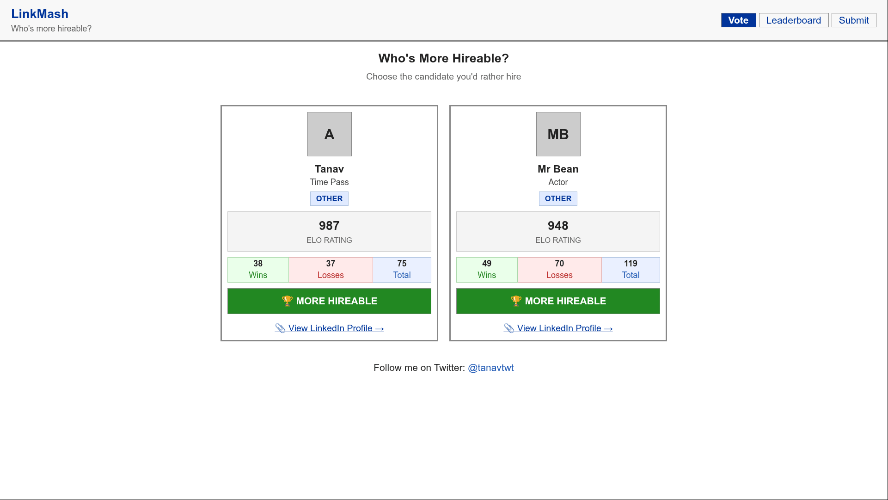Screen dimensions: 888x500
Task: Click Mr Bean's 948 ELO rating box
Action: (558, 231)
